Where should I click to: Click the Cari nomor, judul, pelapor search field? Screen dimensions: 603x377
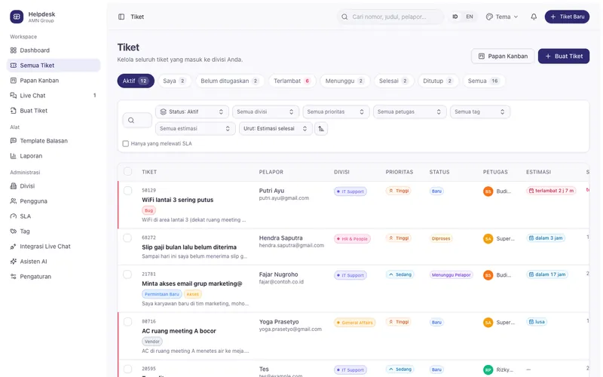pos(390,17)
